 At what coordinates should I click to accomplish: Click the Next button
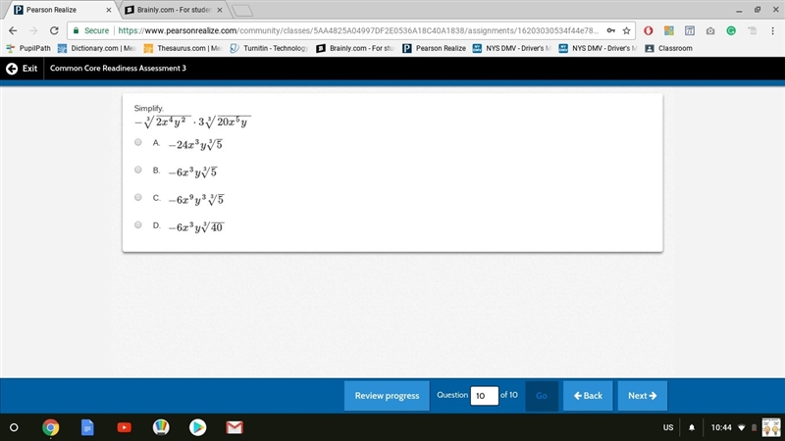pyautogui.click(x=642, y=396)
